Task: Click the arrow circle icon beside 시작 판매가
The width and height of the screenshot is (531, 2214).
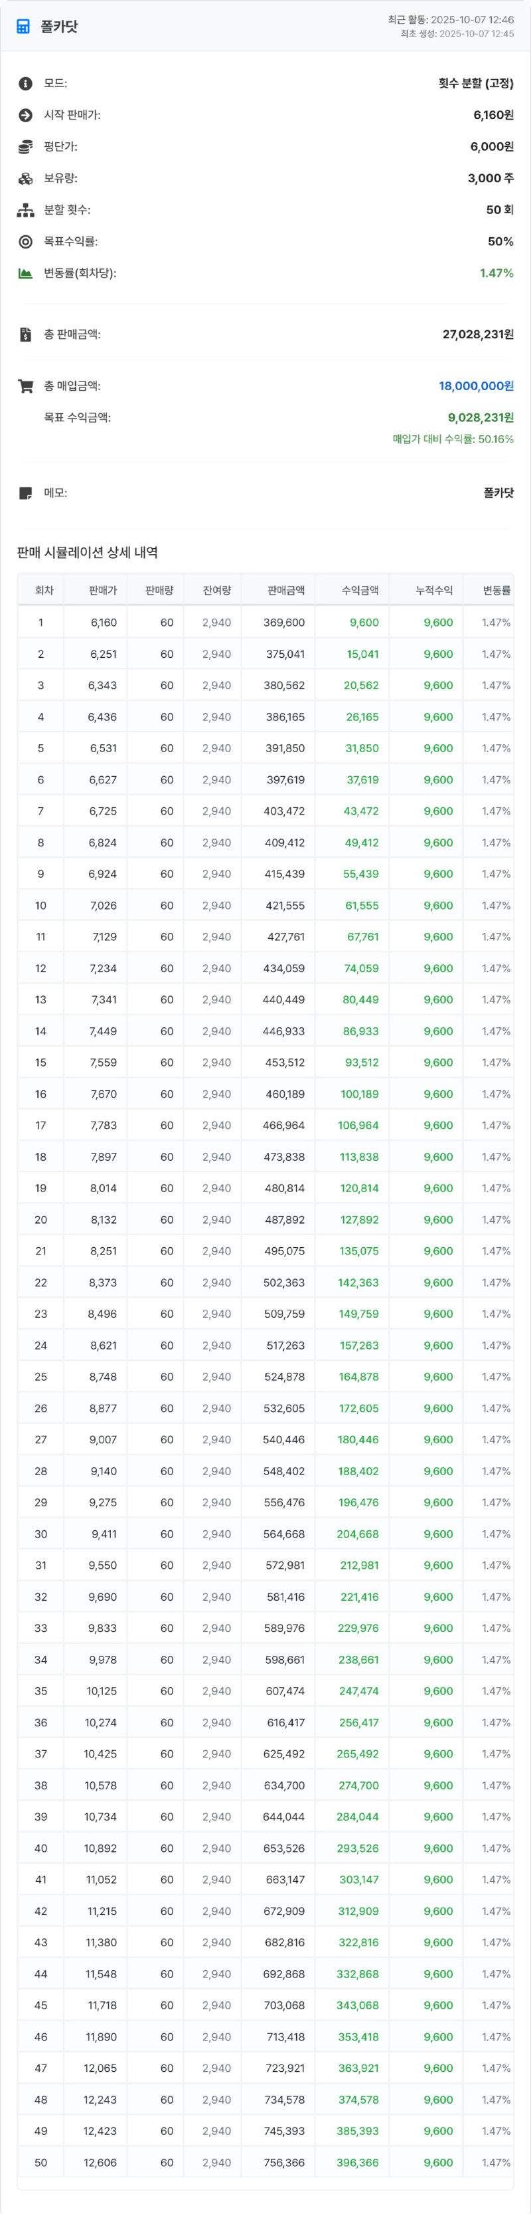Action: [x=26, y=115]
